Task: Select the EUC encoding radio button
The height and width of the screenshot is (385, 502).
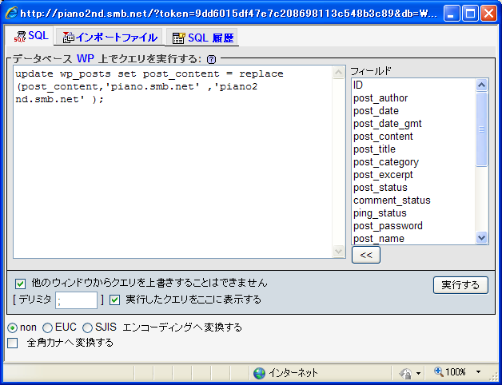Action: (48, 327)
